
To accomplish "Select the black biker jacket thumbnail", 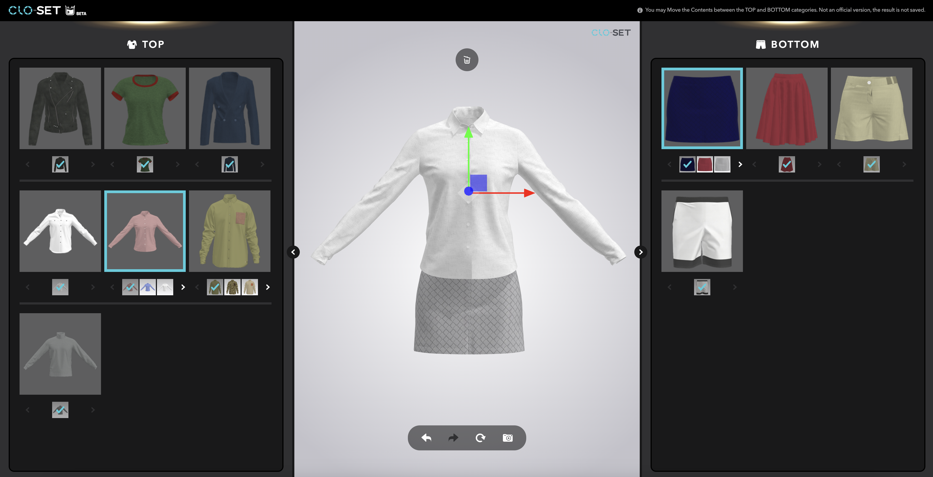I will click(60, 108).
